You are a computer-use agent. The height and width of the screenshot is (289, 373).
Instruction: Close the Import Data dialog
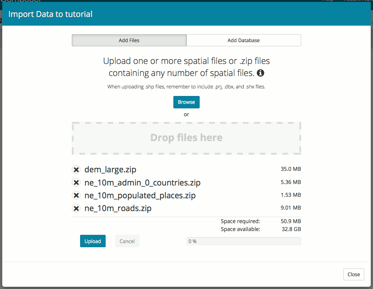(x=353, y=274)
